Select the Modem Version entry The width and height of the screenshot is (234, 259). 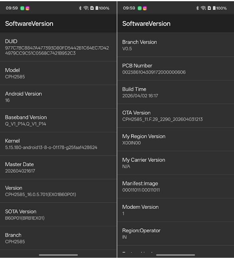(x=176, y=210)
